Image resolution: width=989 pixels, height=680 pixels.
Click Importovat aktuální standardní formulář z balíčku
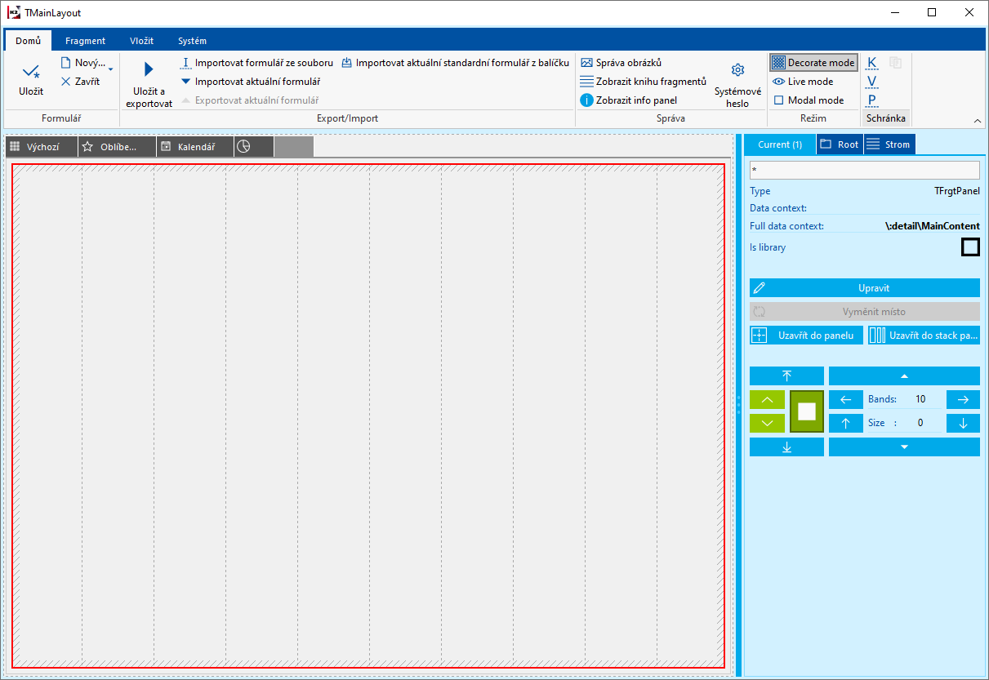click(455, 63)
